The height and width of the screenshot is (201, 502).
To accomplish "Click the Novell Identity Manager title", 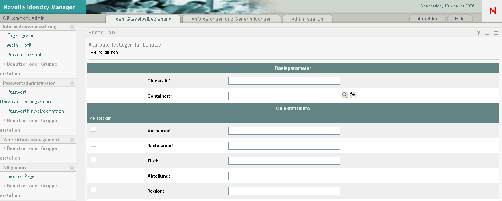I will [x=39, y=7].
